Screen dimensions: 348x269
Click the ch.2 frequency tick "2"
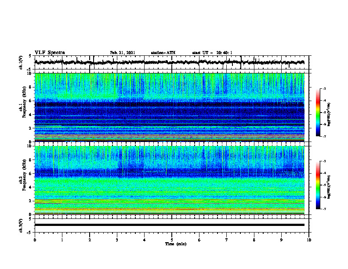pyautogui.click(x=31, y=201)
